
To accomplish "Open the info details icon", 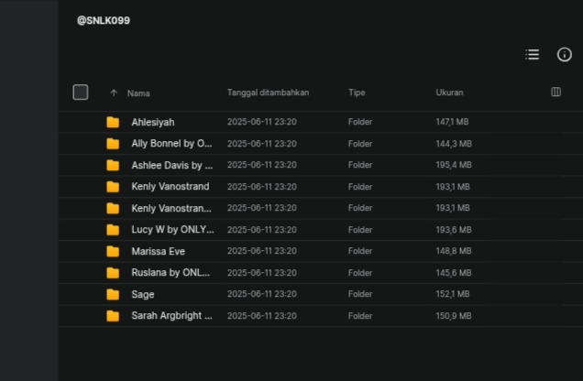I will click(564, 55).
